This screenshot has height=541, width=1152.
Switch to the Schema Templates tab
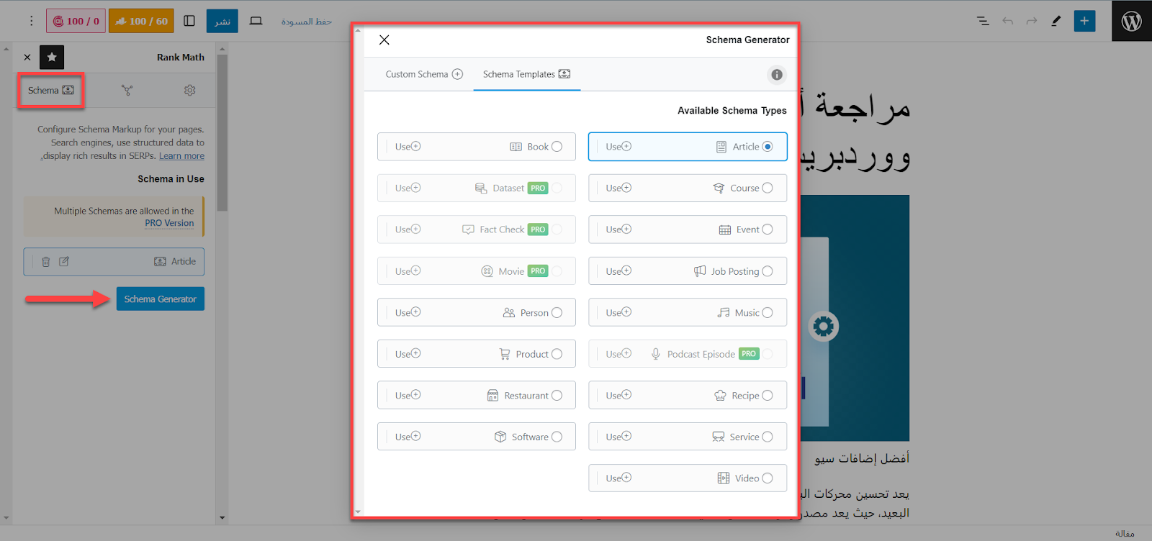pos(526,74)
